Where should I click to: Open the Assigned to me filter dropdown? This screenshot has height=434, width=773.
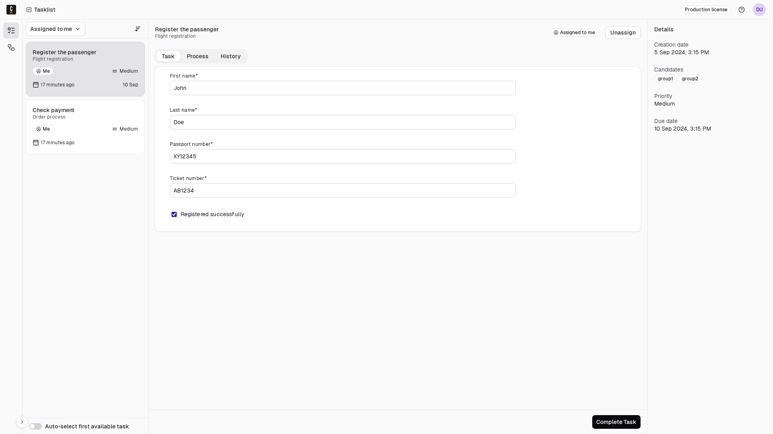[x=56, y=29]
